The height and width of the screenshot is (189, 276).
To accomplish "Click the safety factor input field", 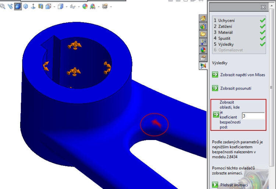I will [x=253, y=116].
